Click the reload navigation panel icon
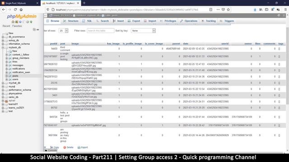Viewport: 289px width, 162px height. (31, 22)
